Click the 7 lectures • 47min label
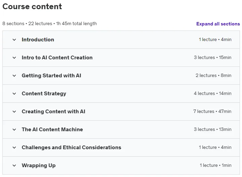Image resolution: width=242 pixels, height=177 pixels. [212, 111]
